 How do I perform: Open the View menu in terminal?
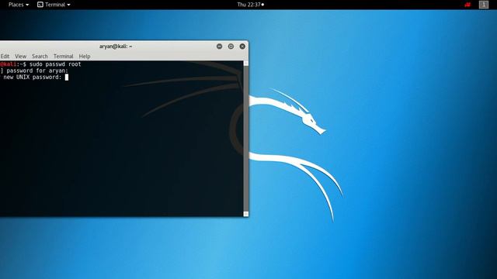point(21,57)
